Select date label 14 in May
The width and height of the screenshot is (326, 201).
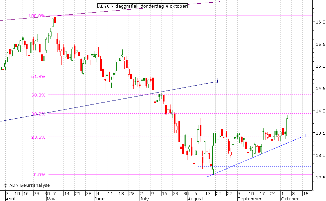point(67,193)
